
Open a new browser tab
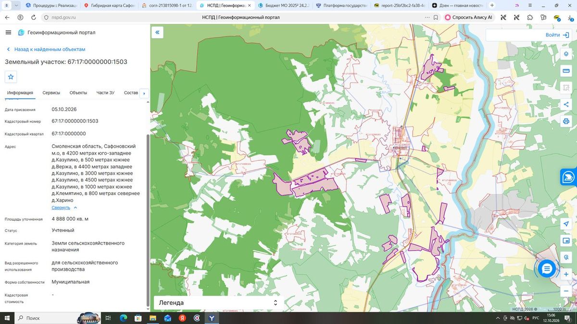point(492,5)
